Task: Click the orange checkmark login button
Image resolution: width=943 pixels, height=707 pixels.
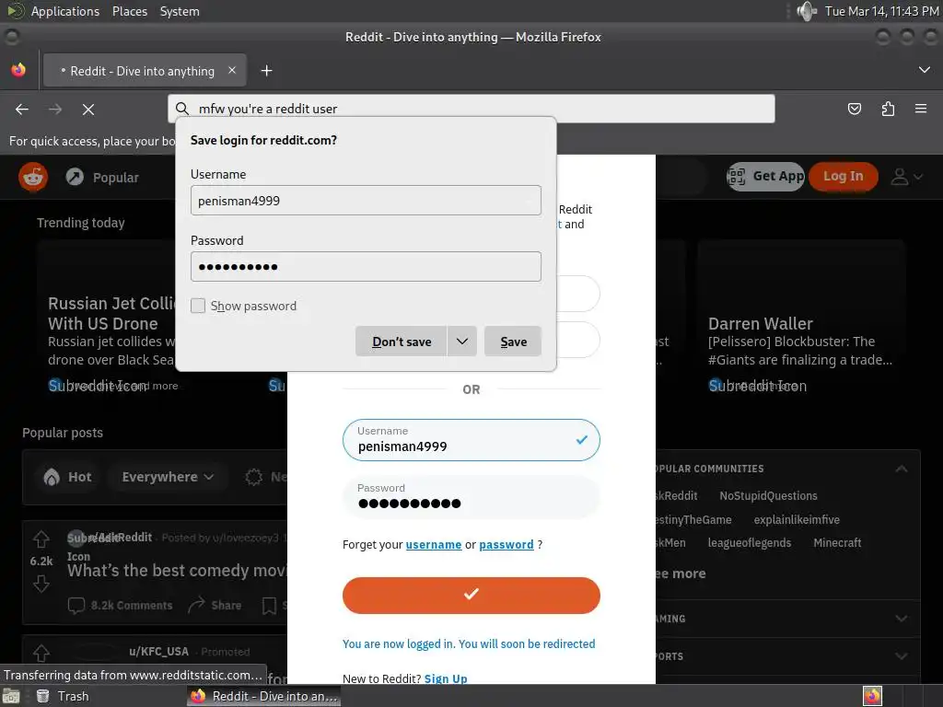Action: (471, 596)
